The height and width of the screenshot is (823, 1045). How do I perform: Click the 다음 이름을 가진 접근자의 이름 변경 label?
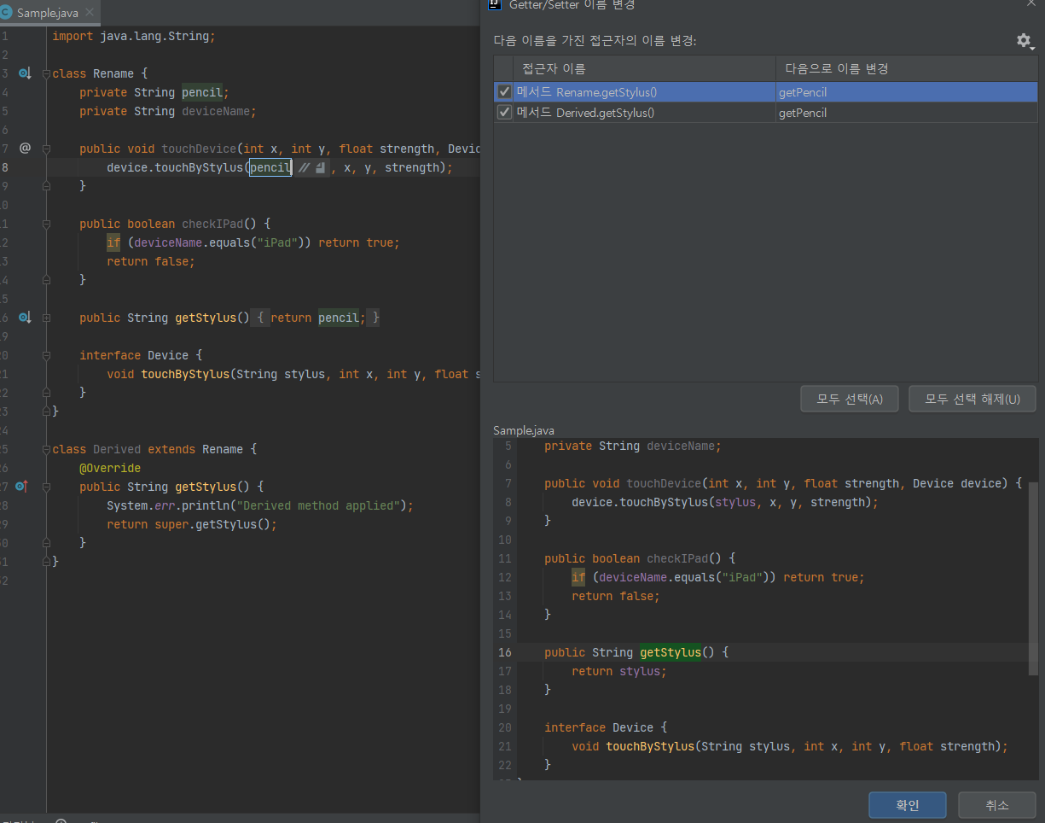(595, 40)
